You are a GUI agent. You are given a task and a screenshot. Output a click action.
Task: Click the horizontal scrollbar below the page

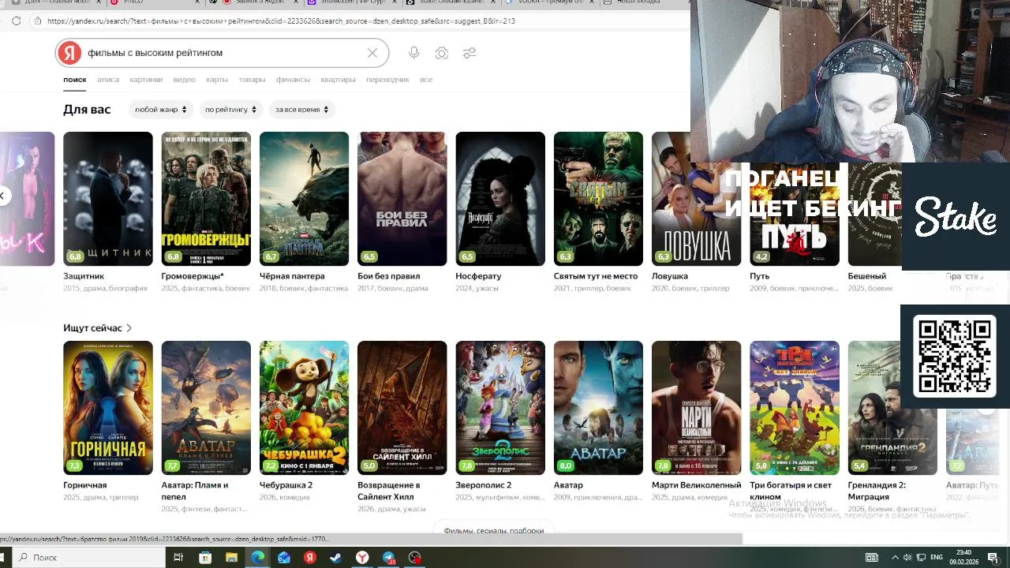[371, 540]
